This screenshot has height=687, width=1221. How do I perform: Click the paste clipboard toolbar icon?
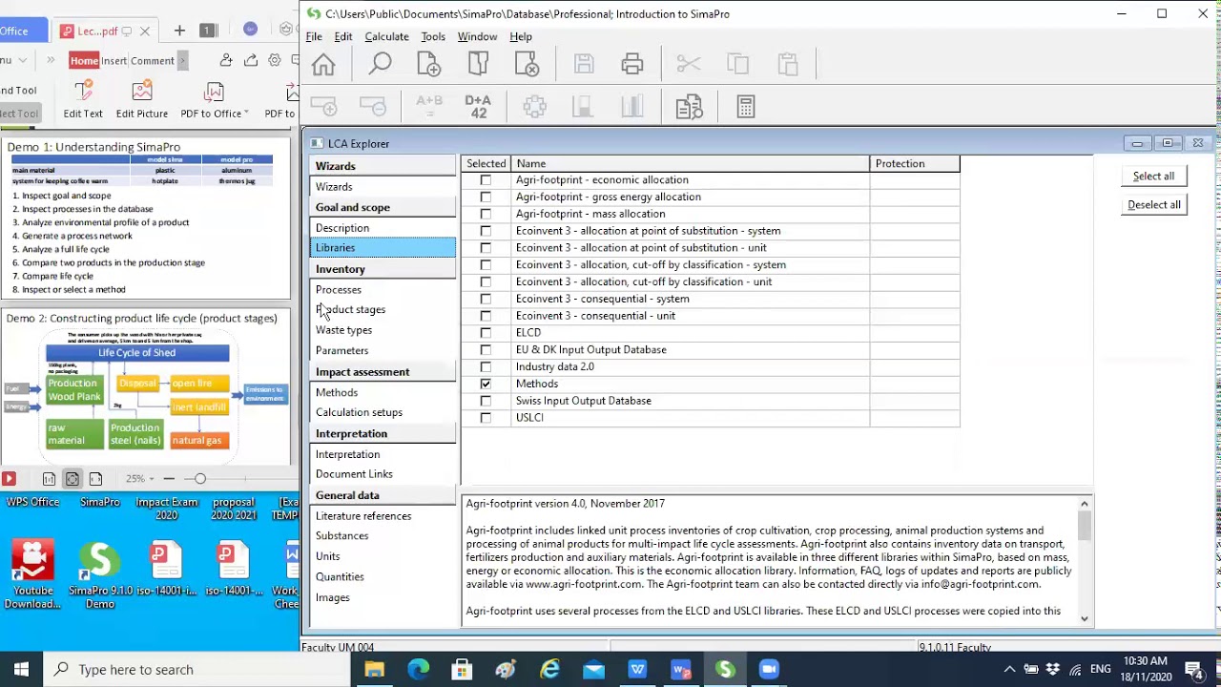pyautogui.click(x=787, y=64)
